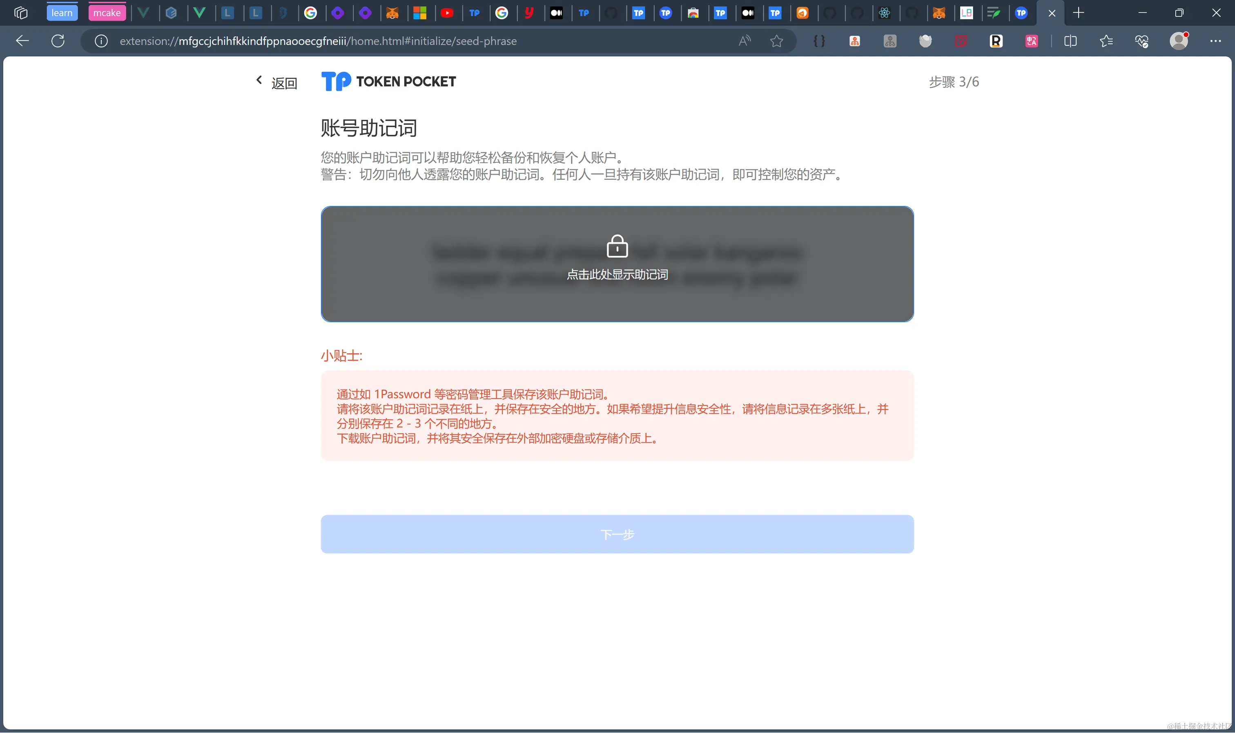This screenshot has height=733, width=1235.
Task: Open the curly braces extension icon
Action: (x=819, y=41)
